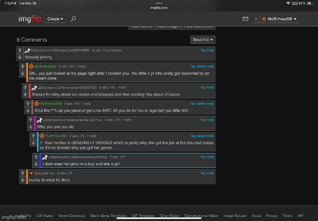Upvote the "Nobody joining" comment
Screen dimensions: 318x221
pyautogui.click(x=19, y=50)
